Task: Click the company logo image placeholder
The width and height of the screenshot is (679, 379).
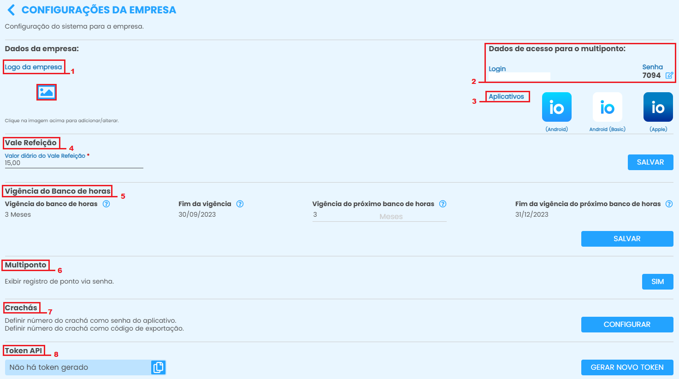Action: 47,92
